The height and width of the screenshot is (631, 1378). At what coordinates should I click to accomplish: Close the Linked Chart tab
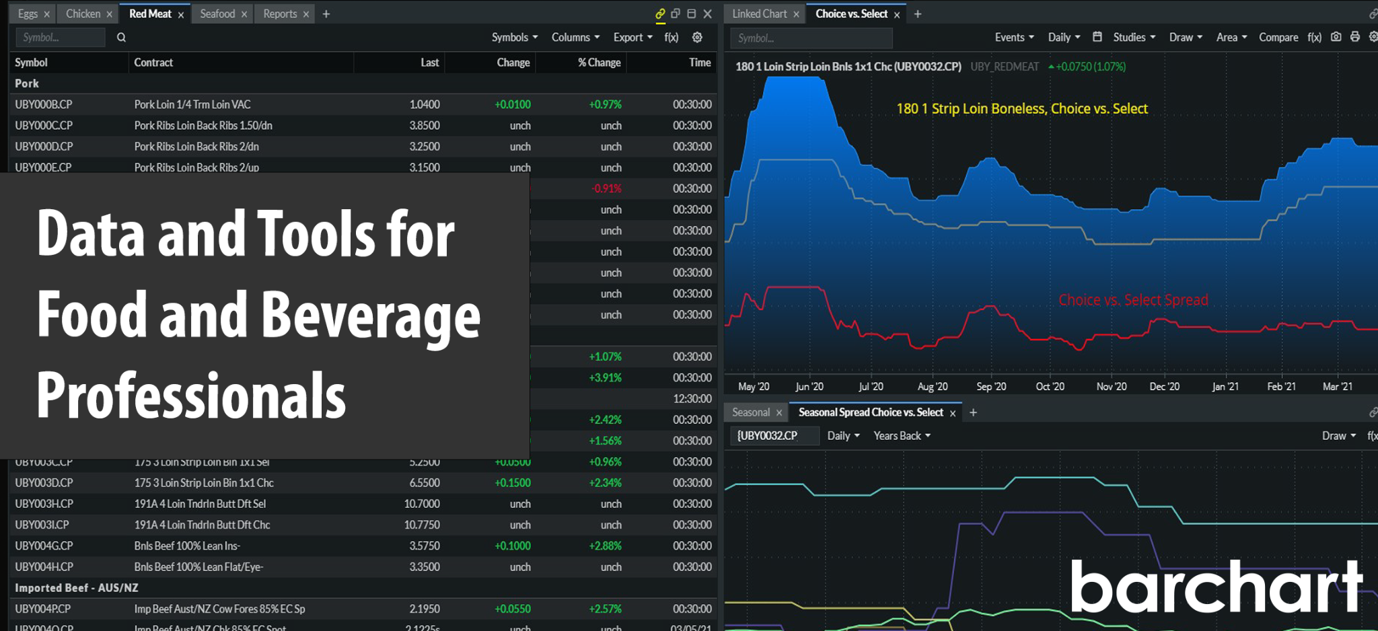tap(796, 14)
